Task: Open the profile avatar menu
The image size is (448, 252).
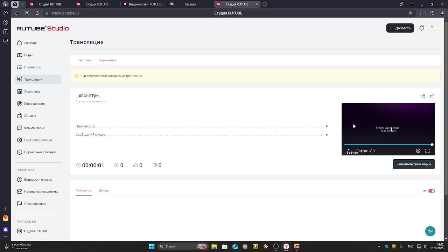Action: (x=433, y=28)
